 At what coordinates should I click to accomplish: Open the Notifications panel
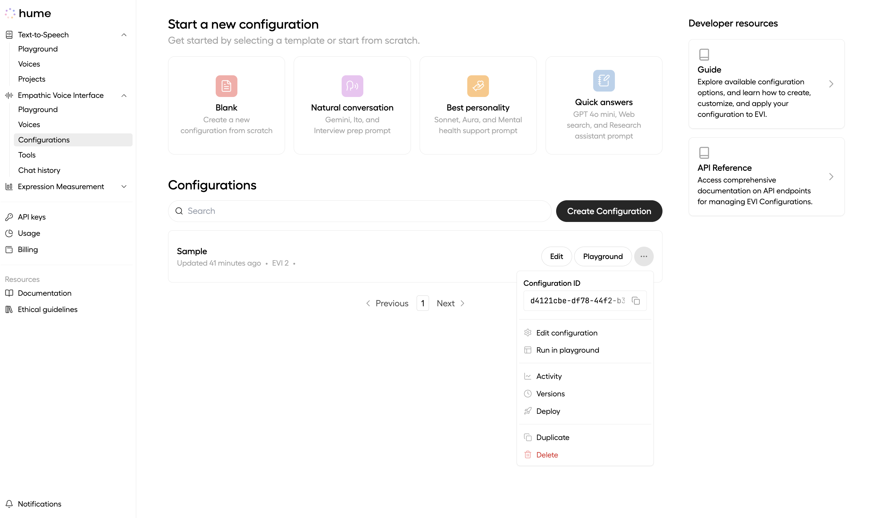coord(39,504)
